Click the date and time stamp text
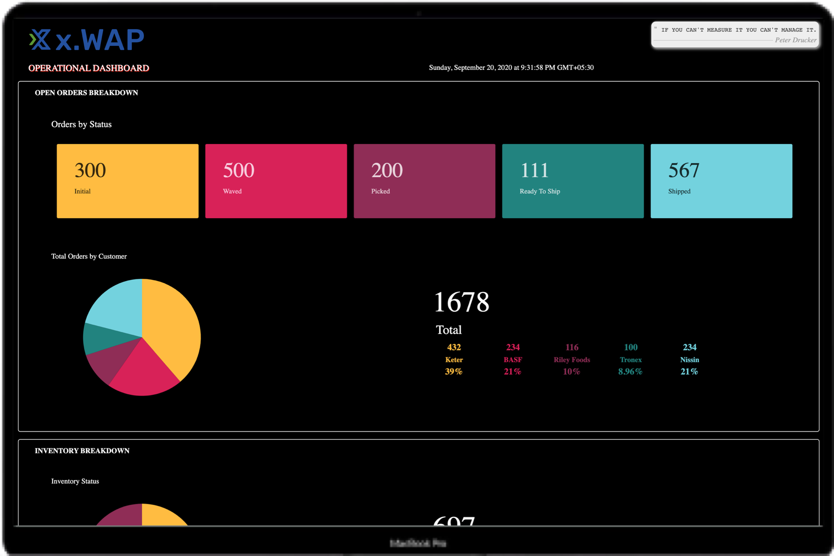 [x=511, y=68]
